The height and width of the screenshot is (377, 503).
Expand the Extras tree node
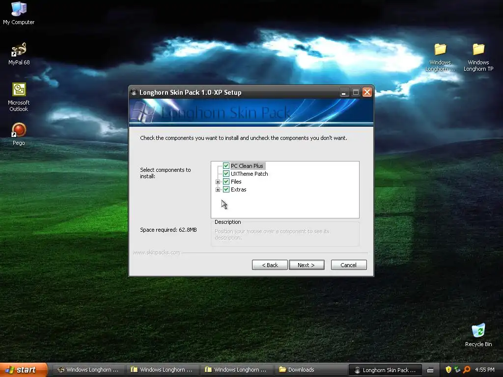(x=218, y=190)
